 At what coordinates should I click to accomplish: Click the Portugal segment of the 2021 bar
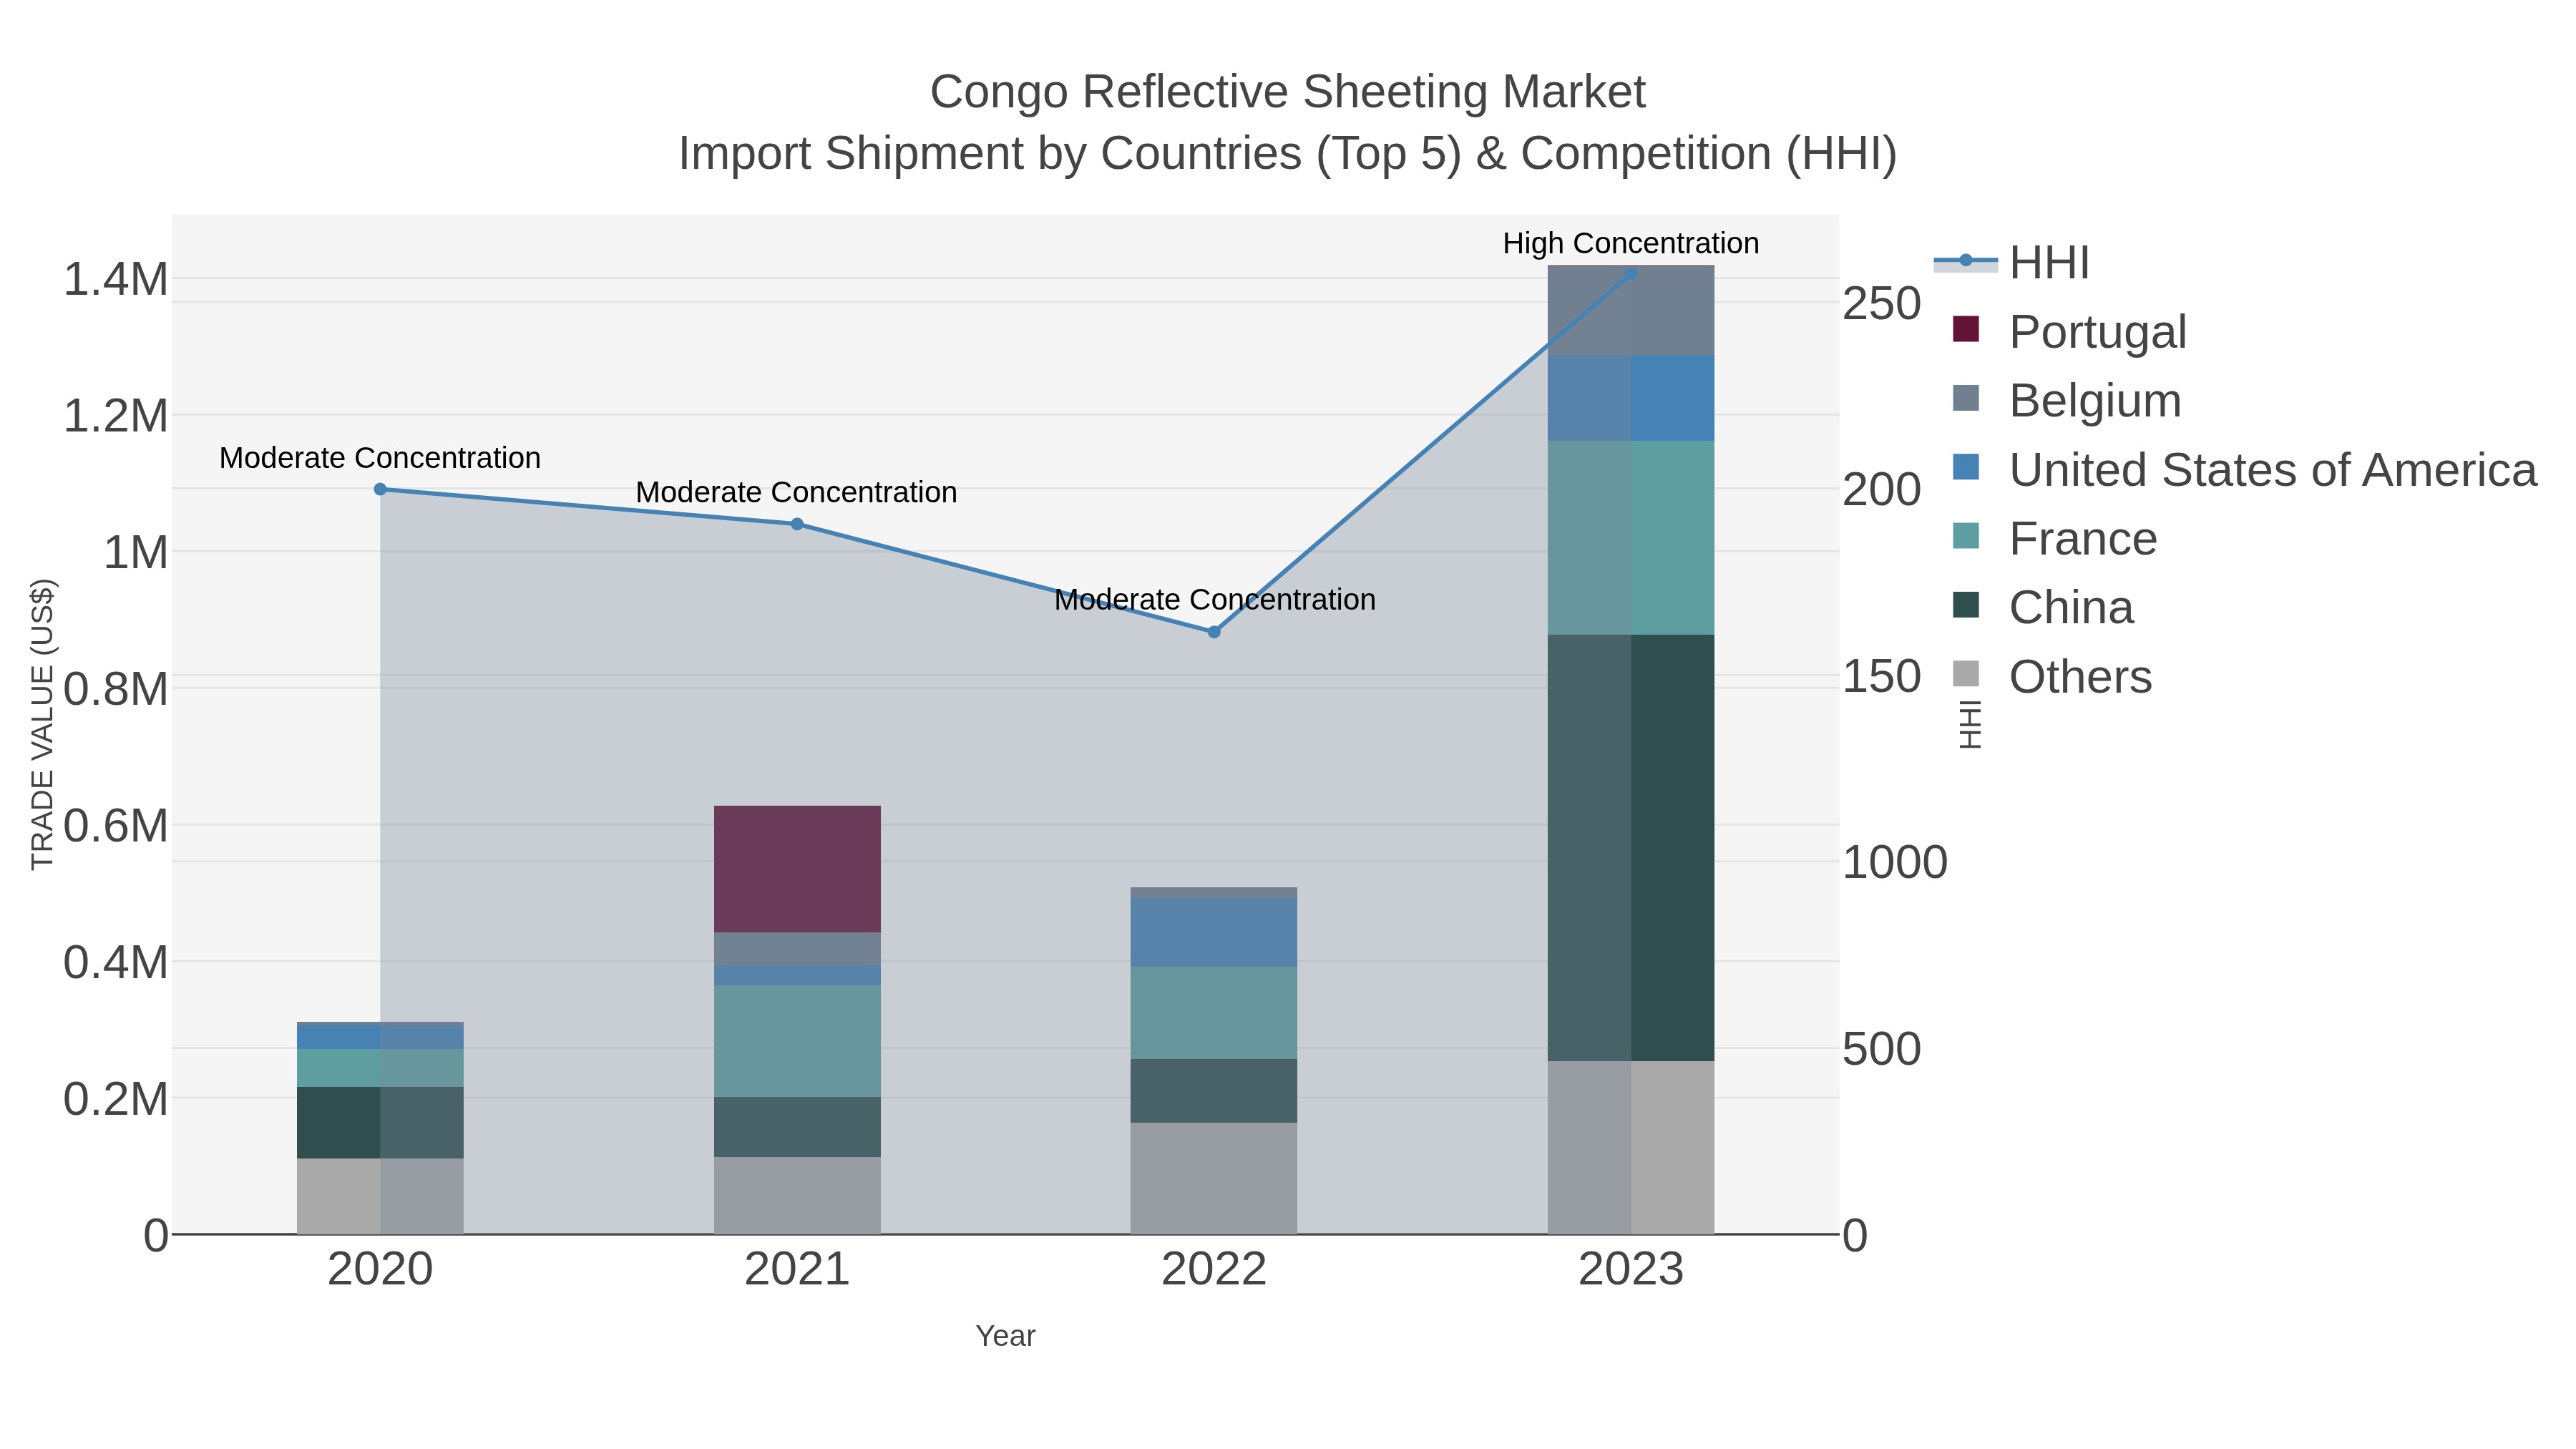[x=797, y=869]
